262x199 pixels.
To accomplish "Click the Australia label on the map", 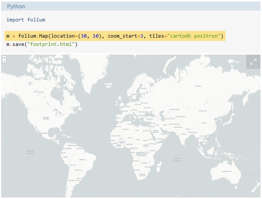I will coord(227,171).
